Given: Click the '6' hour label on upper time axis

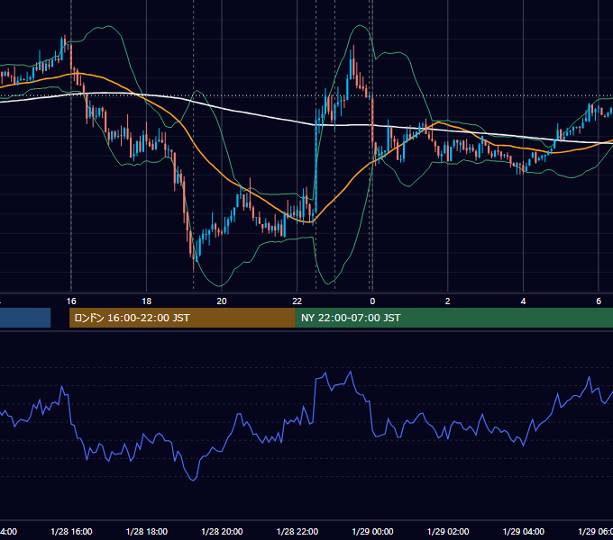Looking at the screenshot, I should 599,301.
